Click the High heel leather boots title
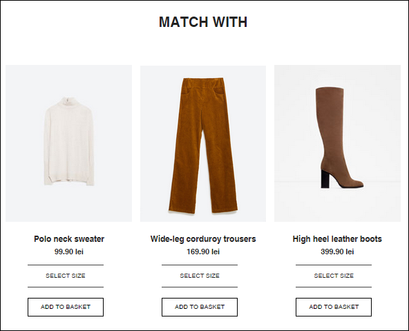The image size is (409, 331). pos(337,238)
